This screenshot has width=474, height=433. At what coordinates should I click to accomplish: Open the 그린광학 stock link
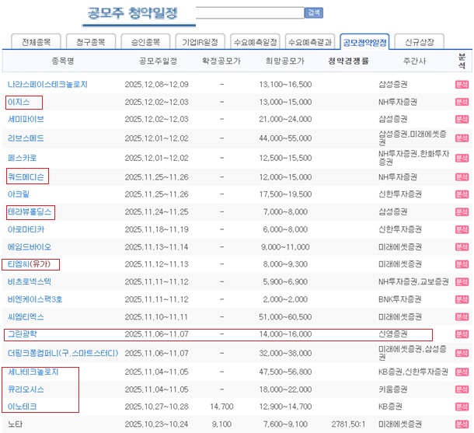pos(22,334)
